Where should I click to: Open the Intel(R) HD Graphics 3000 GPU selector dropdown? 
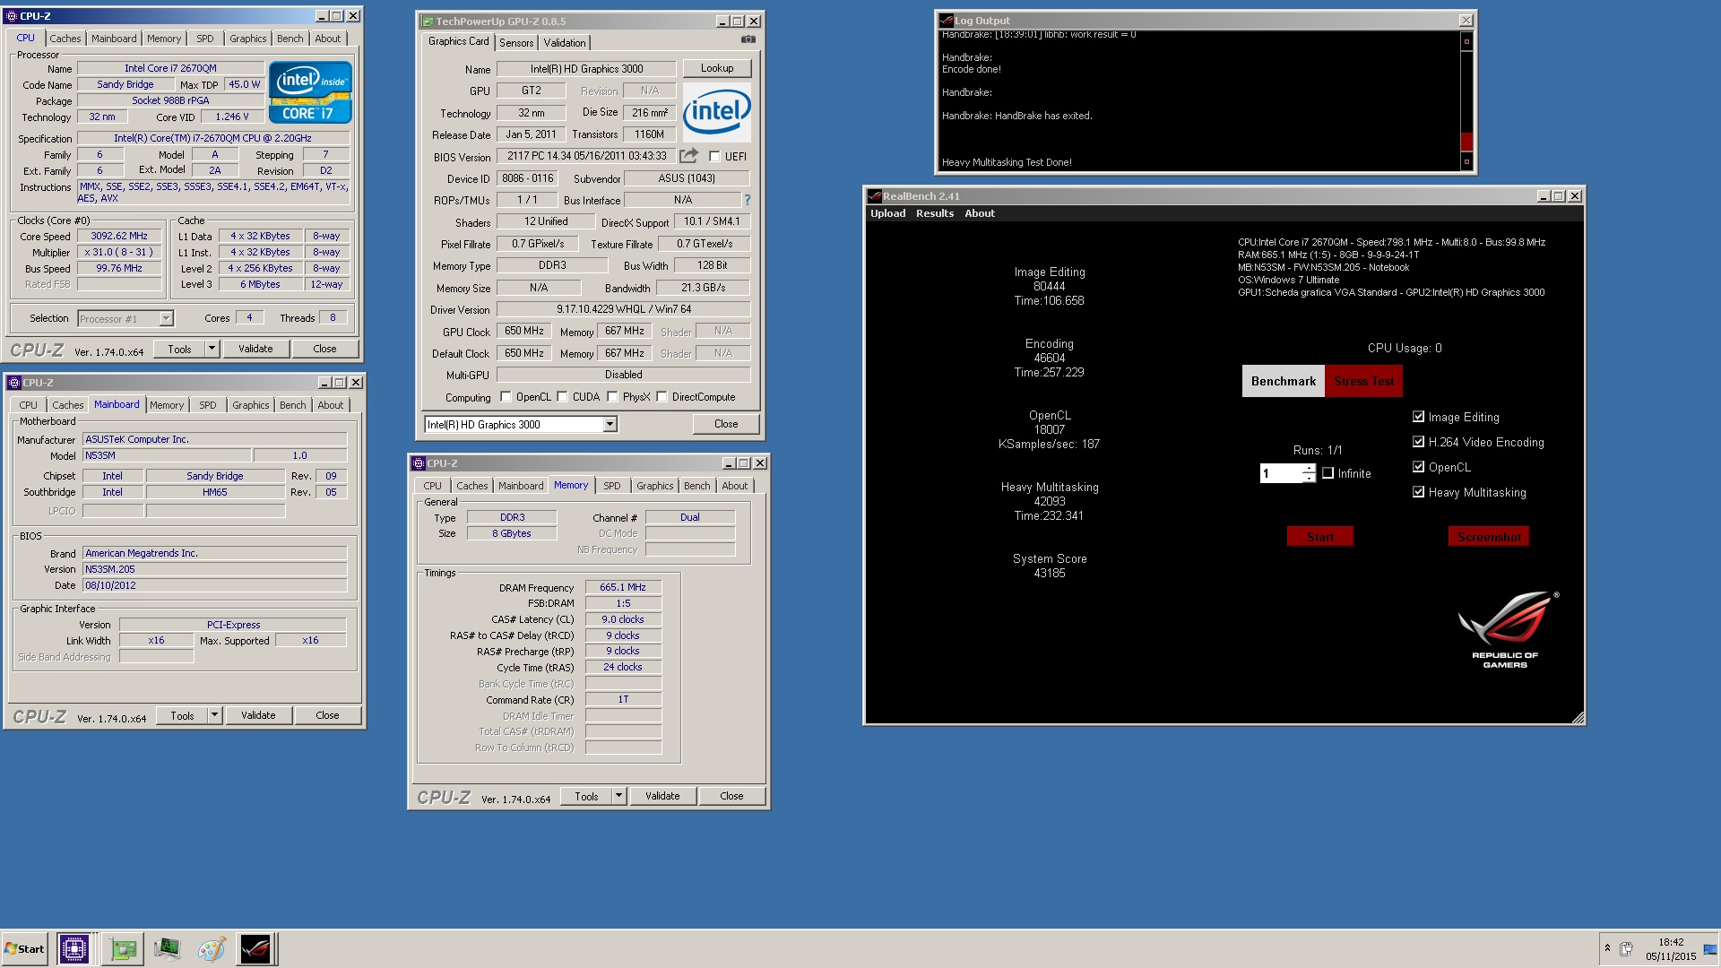(610, 424)
